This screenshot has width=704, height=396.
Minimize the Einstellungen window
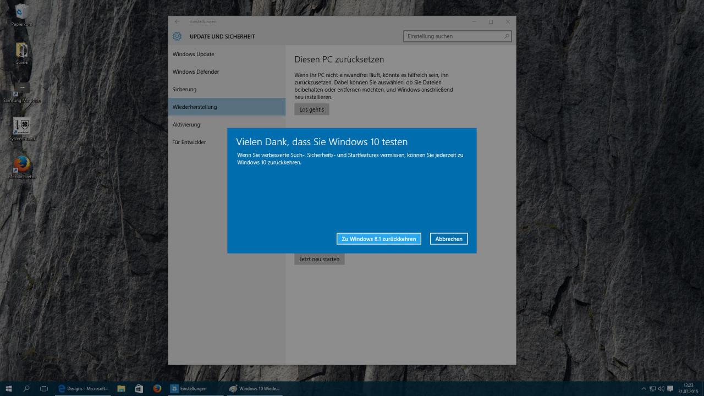click(x=474, y=21)
